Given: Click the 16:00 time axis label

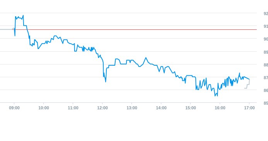Looking at the screenshot, I should tap(220, 108).
